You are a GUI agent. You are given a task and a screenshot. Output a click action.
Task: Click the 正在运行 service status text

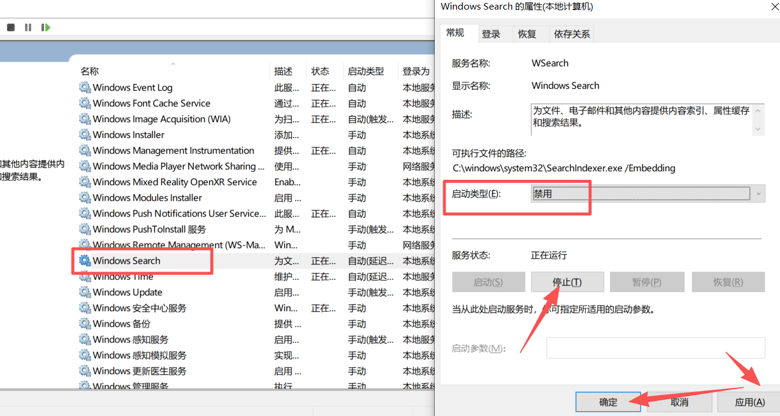point(549,255)
